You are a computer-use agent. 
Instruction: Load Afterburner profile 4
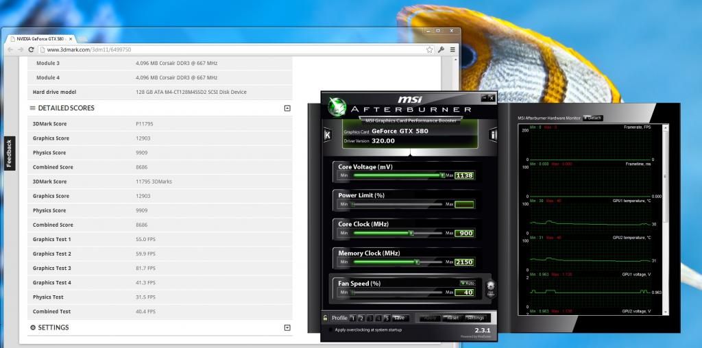(378, 318)
